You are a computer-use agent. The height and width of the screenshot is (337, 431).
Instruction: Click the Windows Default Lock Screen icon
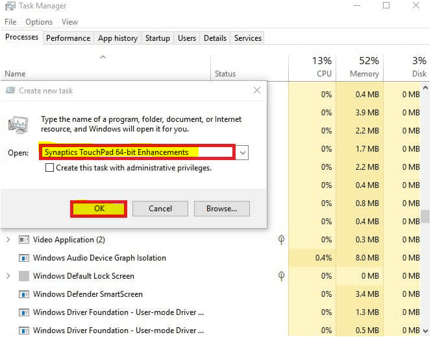(24, 276)
